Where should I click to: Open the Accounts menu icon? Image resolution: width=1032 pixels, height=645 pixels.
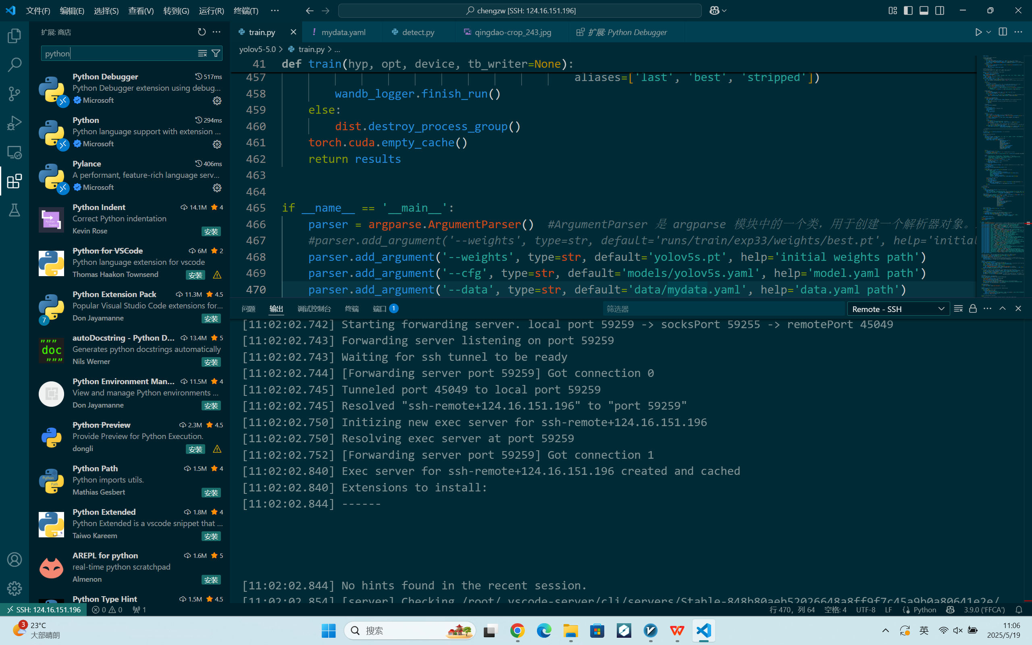click(x=15, y=560)
